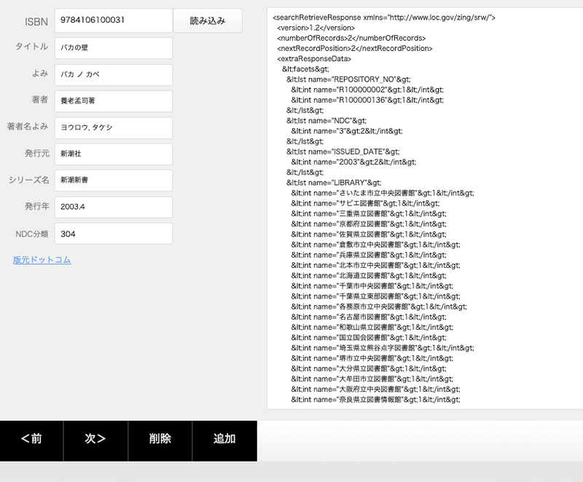Click the 追加 add button
The width and height of the screenshot is (583, 482).
pyautogui.click(x=224, y=440)
